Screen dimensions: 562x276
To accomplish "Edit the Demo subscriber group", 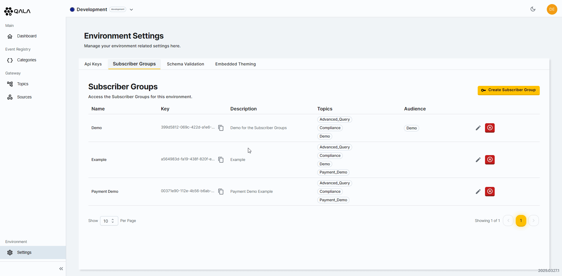I will pos(478,128).
